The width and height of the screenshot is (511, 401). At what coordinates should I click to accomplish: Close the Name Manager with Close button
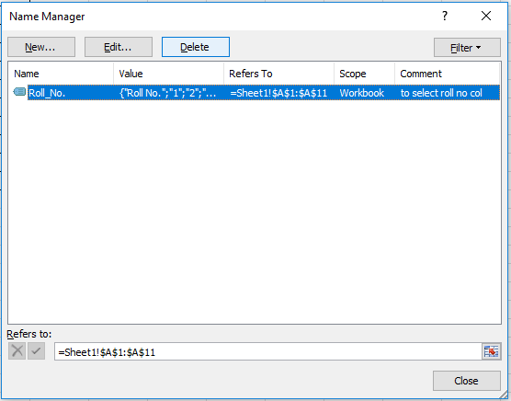pyautogui.click(x=467, y=381)
